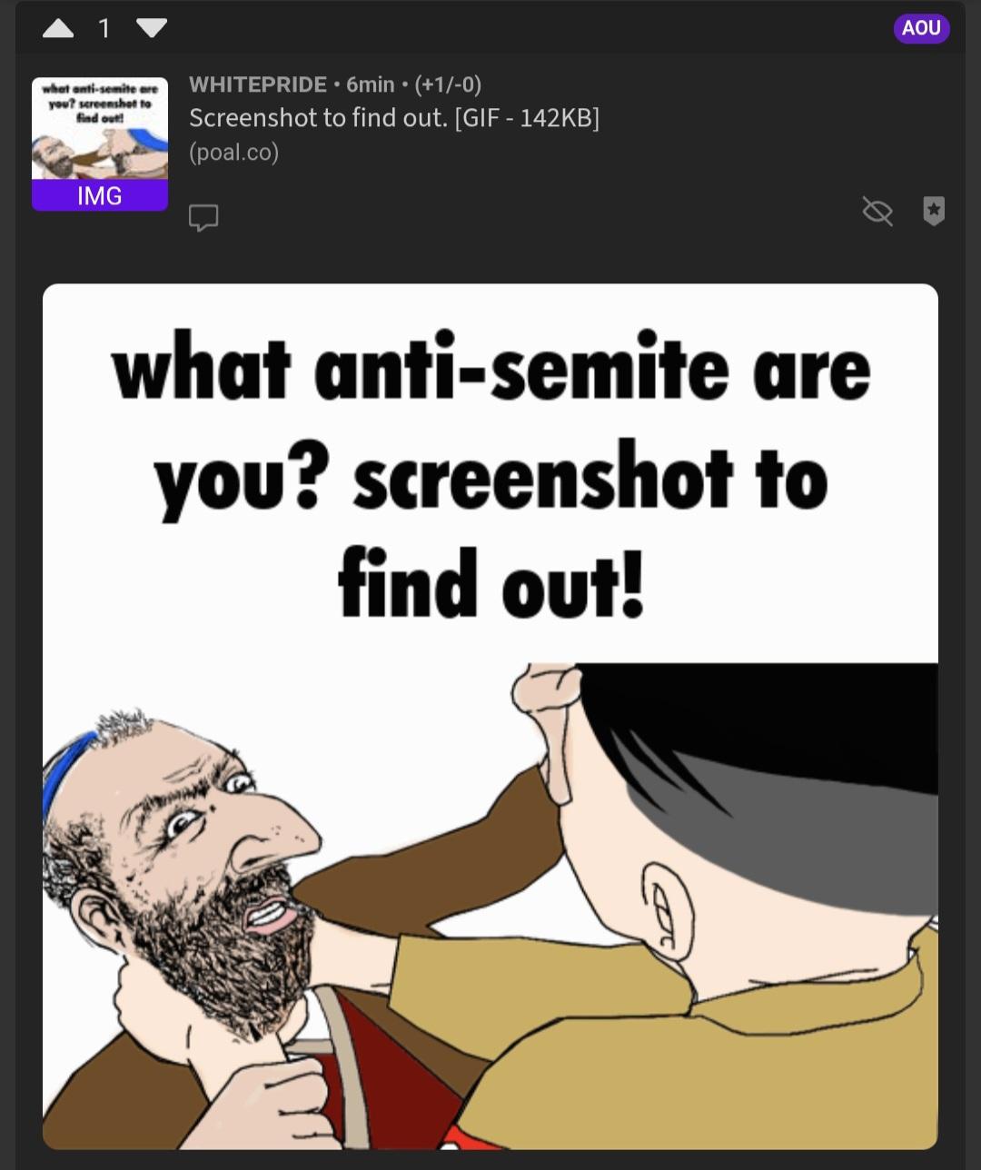Click the purple IMG label under the thumbnail

coord(100,195)
